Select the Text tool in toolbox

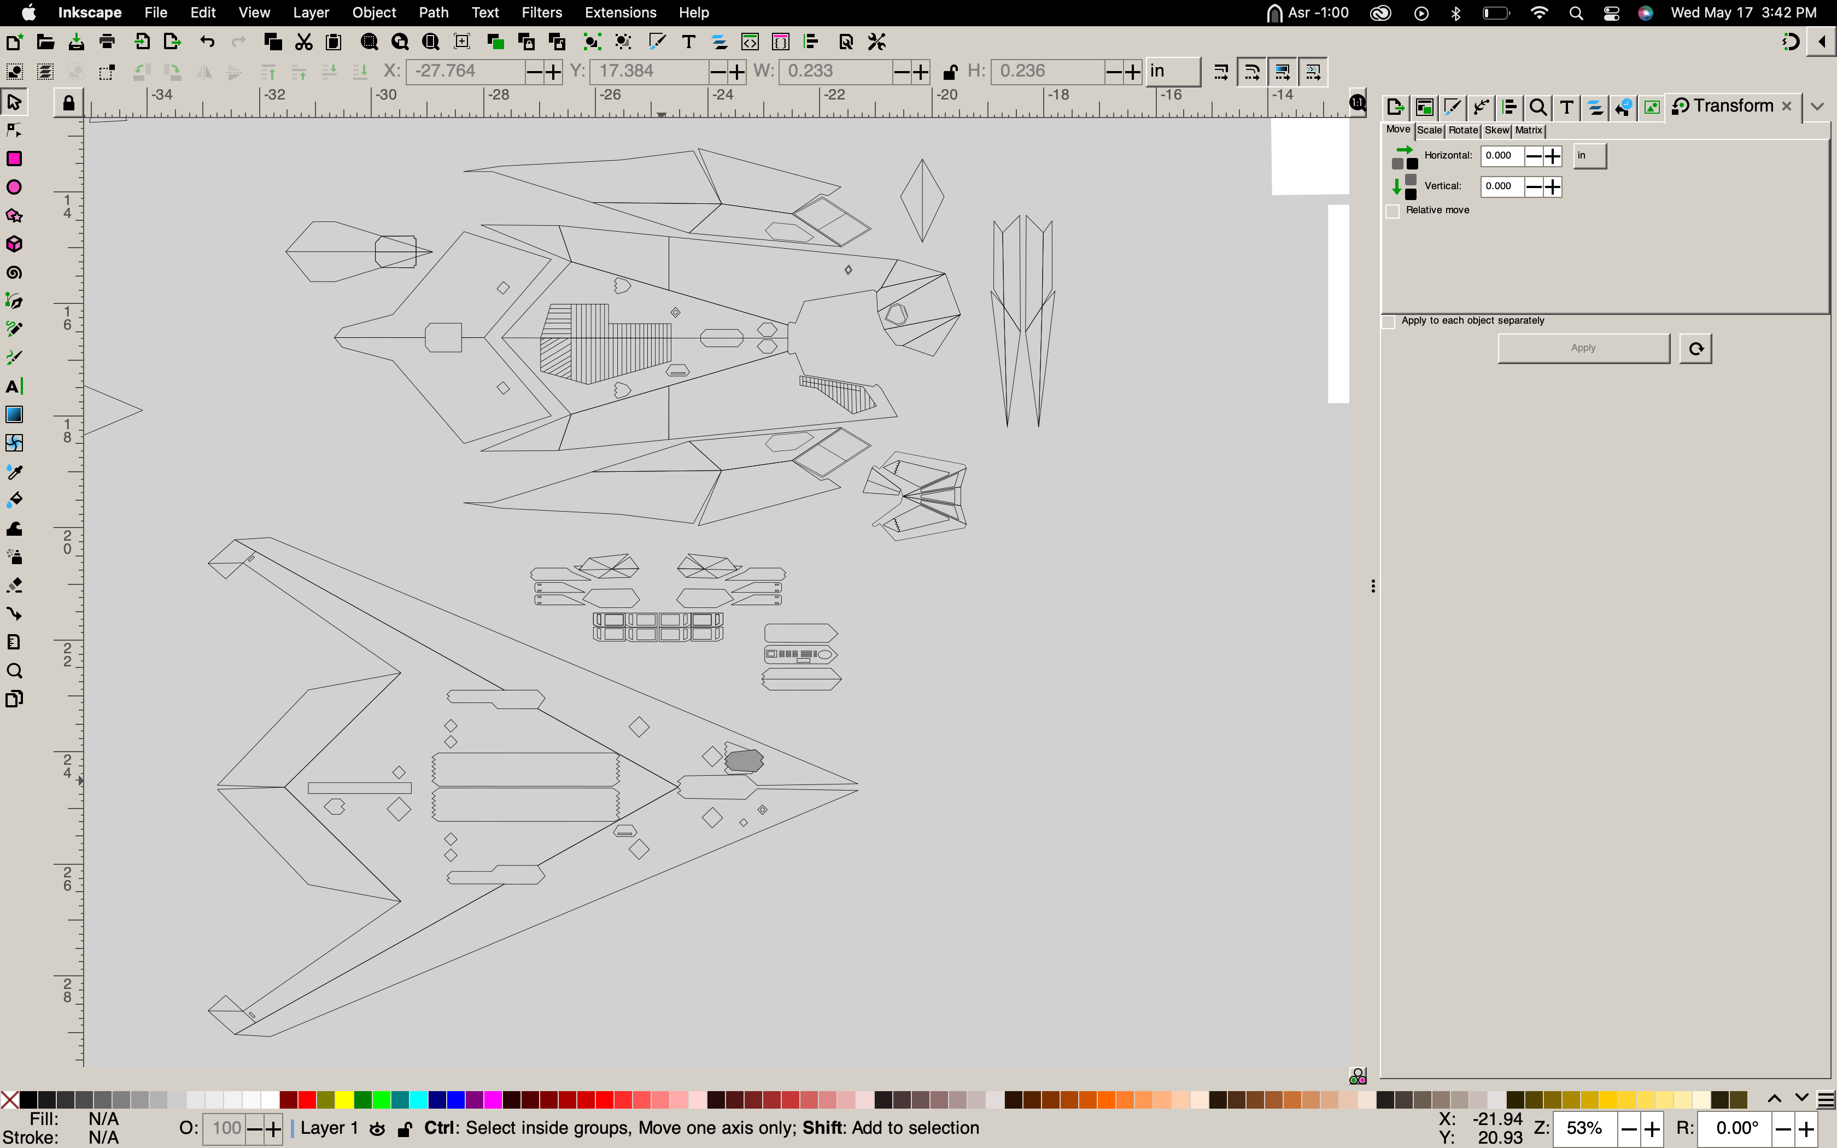14,386
